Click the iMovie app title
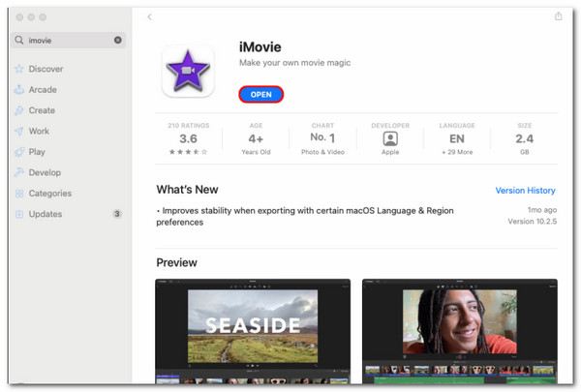This screenshot has width=581, height=392. 260,47
